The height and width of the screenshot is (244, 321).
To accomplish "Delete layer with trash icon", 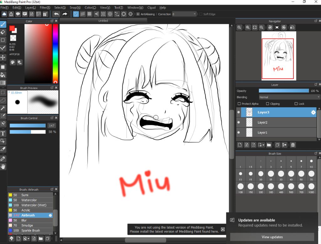I will pos(293,145).
